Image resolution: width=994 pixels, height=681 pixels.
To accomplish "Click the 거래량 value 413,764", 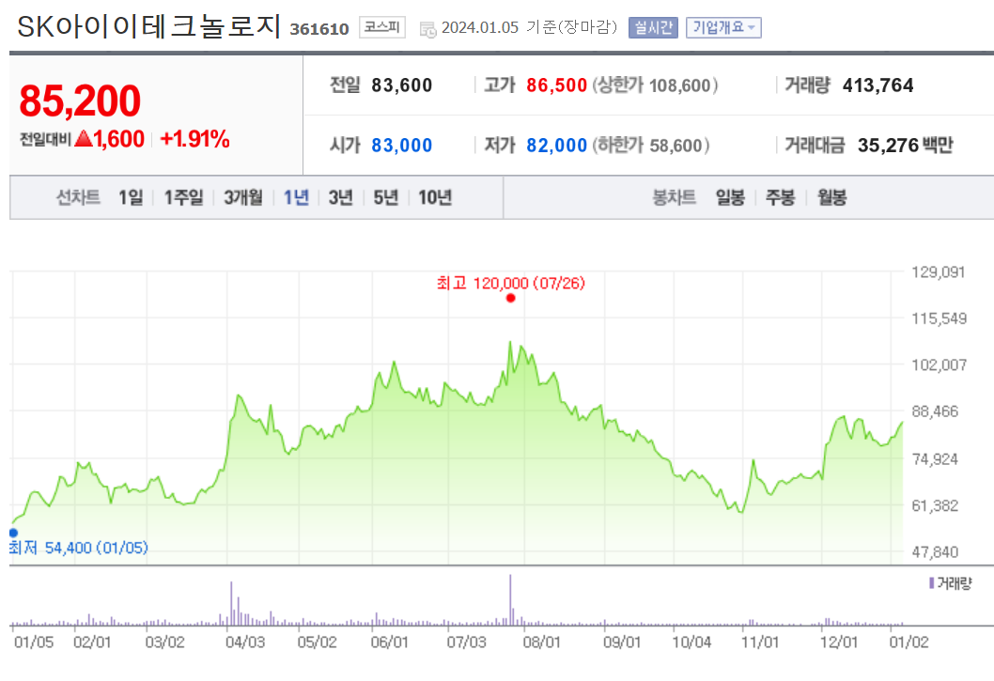I will coord(878,85).
